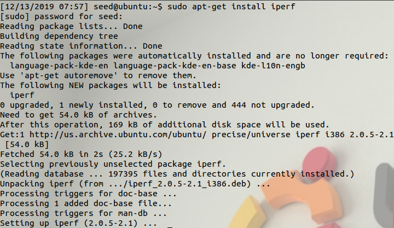Viewport: 394px width, 228px height.
Task: Click the '[sudo] password for seed:' line
Action: (x=61, y=16)
